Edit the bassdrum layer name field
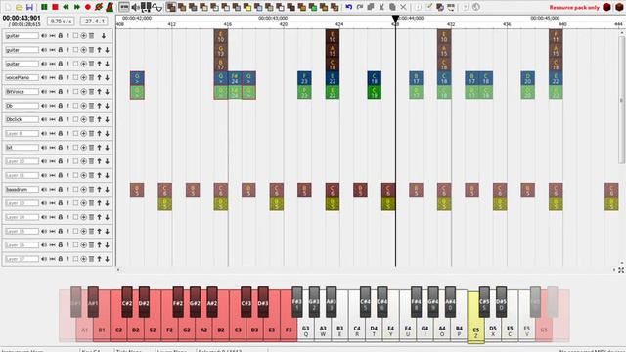 (x=22, y=189)
